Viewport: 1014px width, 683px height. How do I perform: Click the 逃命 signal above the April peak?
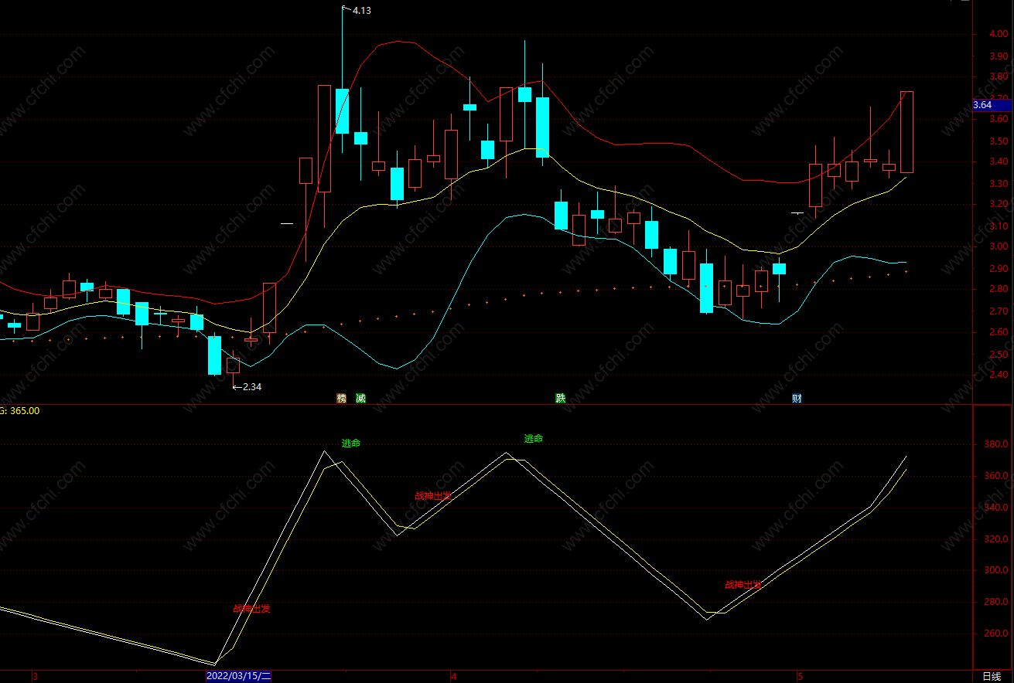pos(534,439)
